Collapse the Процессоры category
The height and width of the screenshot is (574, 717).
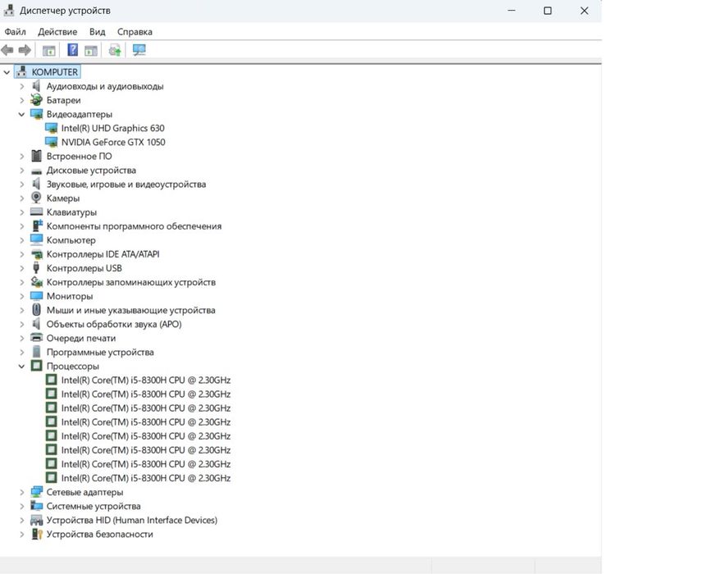[21, 366]
